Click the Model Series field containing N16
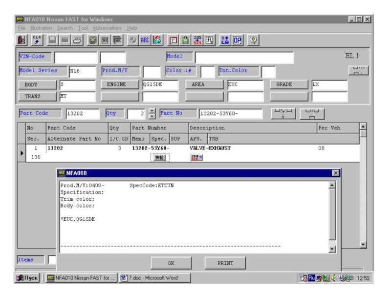The height and width of the screenshot is (293, 391). point(82,71)
